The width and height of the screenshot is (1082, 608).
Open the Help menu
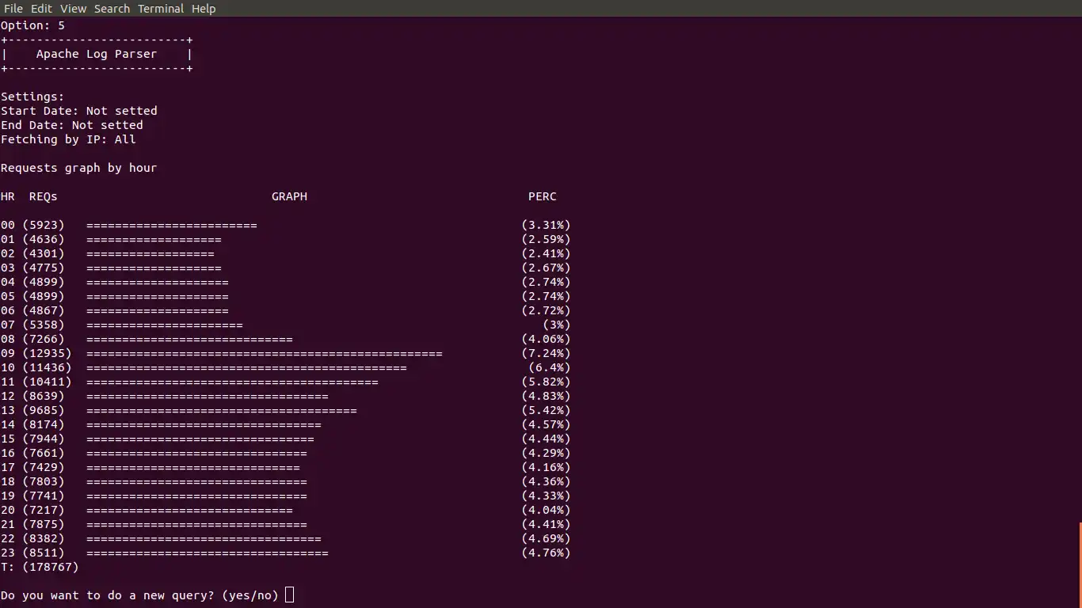tap(204, 9)
